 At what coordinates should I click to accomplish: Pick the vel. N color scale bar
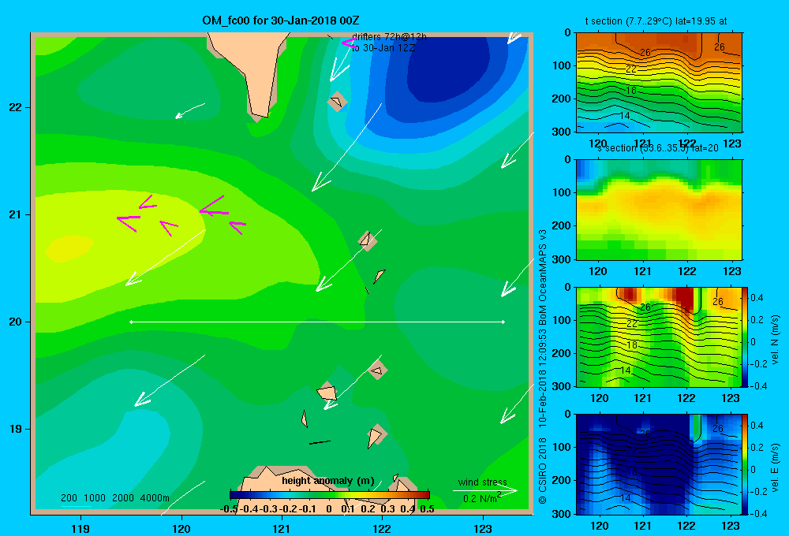click(x=746, y=337)
